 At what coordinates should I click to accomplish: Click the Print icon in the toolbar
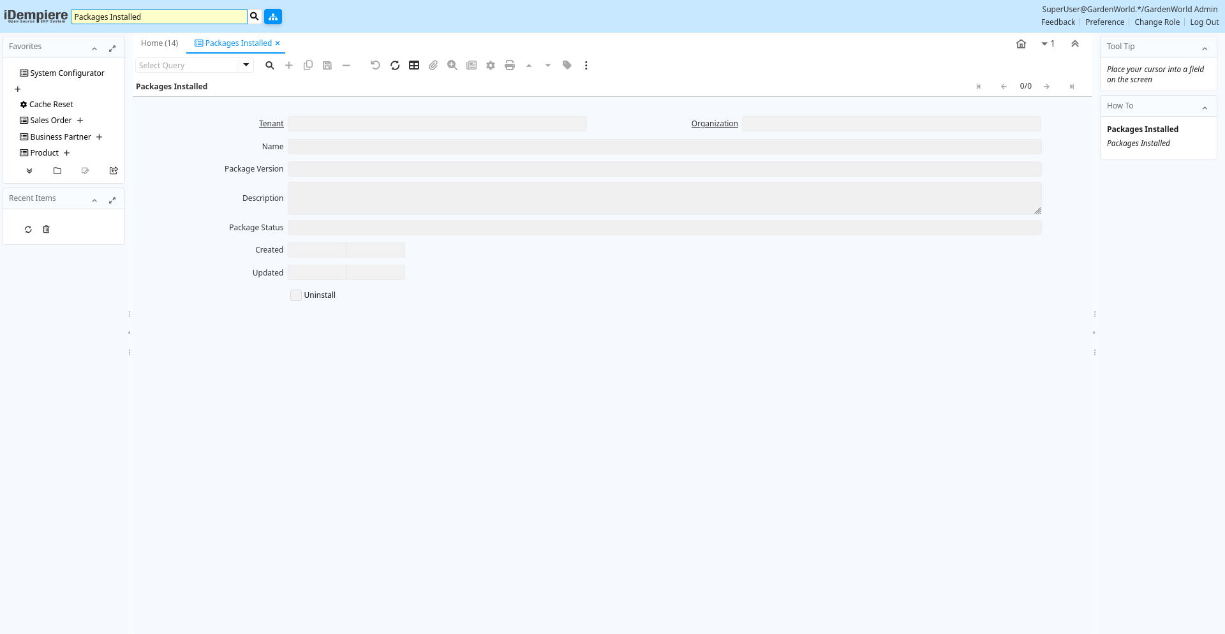(x=510, y=65)
